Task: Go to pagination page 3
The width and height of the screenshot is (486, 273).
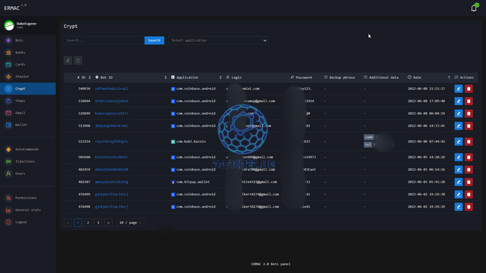Action: (98, 223)
